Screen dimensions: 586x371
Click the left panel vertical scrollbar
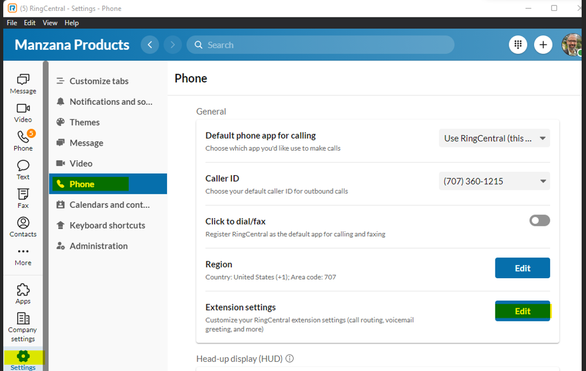[46, 216]
